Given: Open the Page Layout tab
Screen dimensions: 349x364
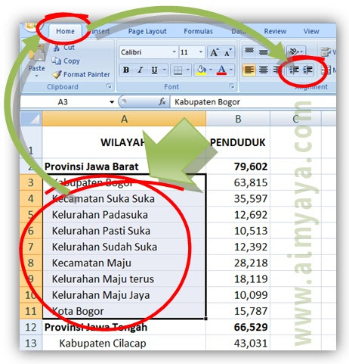Looking at the screenshot, I should 147,31.
